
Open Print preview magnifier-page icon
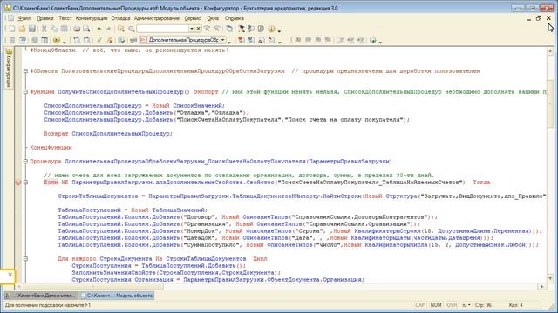[x=86, y=29]
